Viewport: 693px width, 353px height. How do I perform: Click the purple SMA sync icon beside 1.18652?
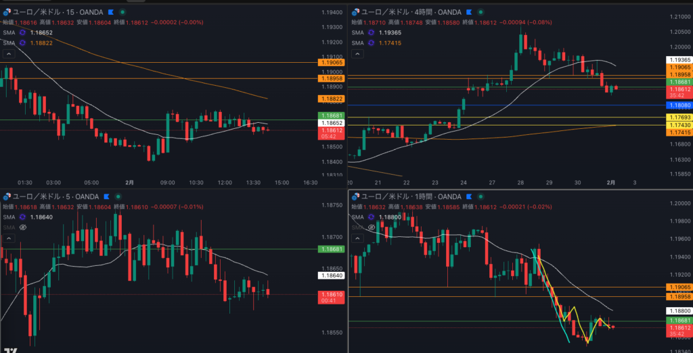click(x=23, y=32)
